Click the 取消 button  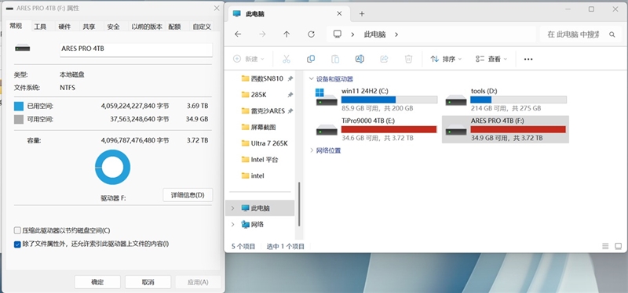(x=148, y=282)
